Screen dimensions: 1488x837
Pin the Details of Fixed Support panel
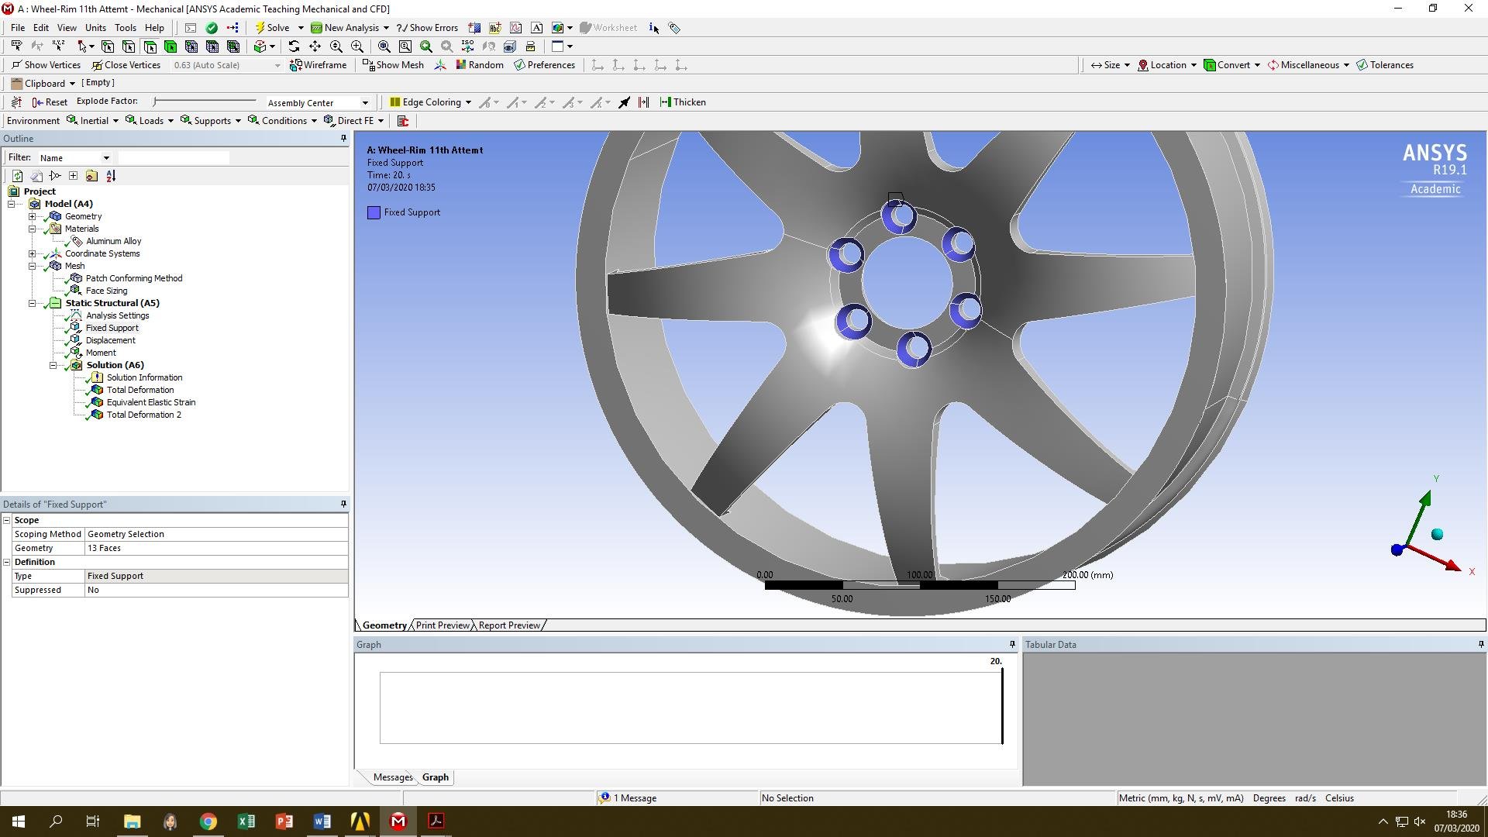(x=343, y=505)
